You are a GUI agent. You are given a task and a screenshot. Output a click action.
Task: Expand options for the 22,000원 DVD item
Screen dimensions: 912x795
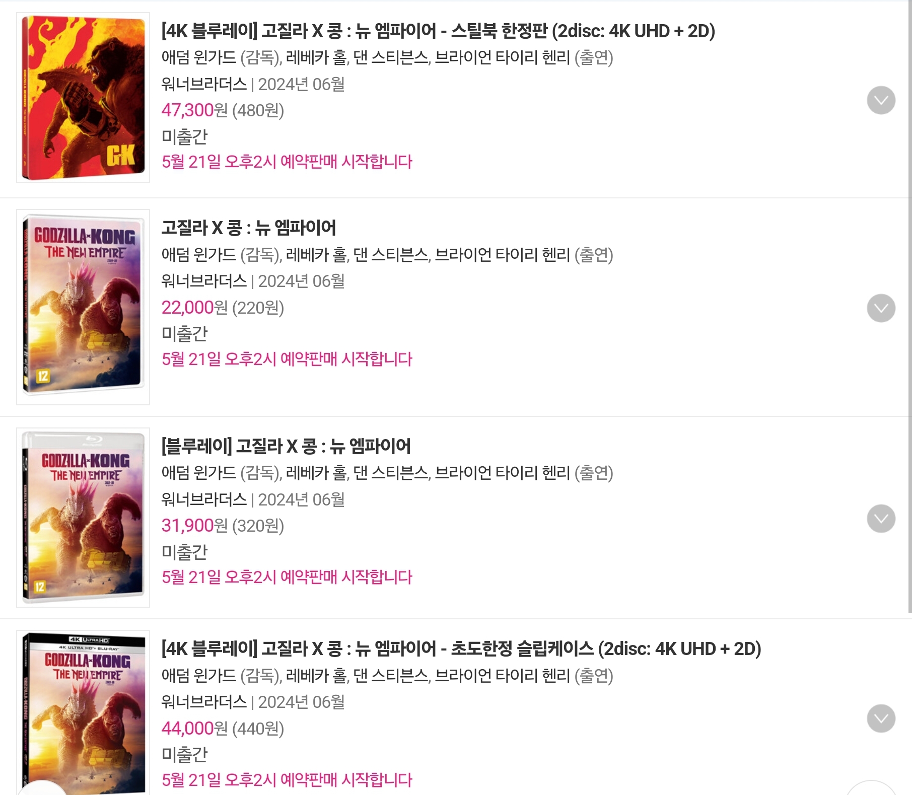click(881, 308)
